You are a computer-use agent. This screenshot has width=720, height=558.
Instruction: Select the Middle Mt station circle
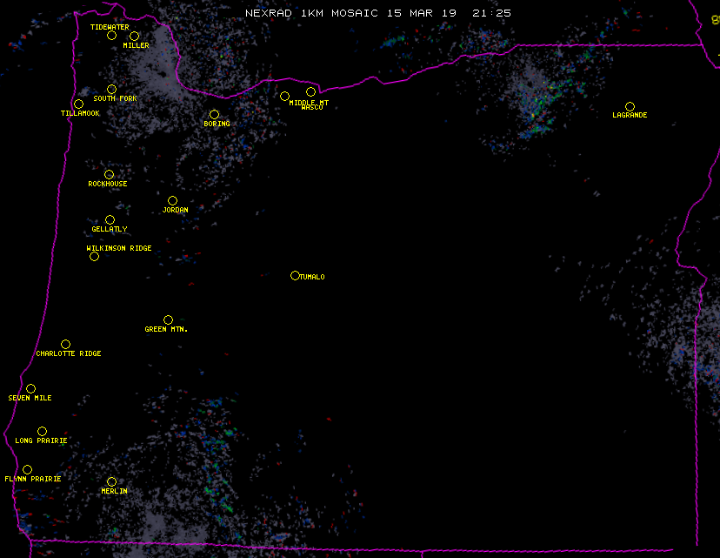[x=284, y=97]
